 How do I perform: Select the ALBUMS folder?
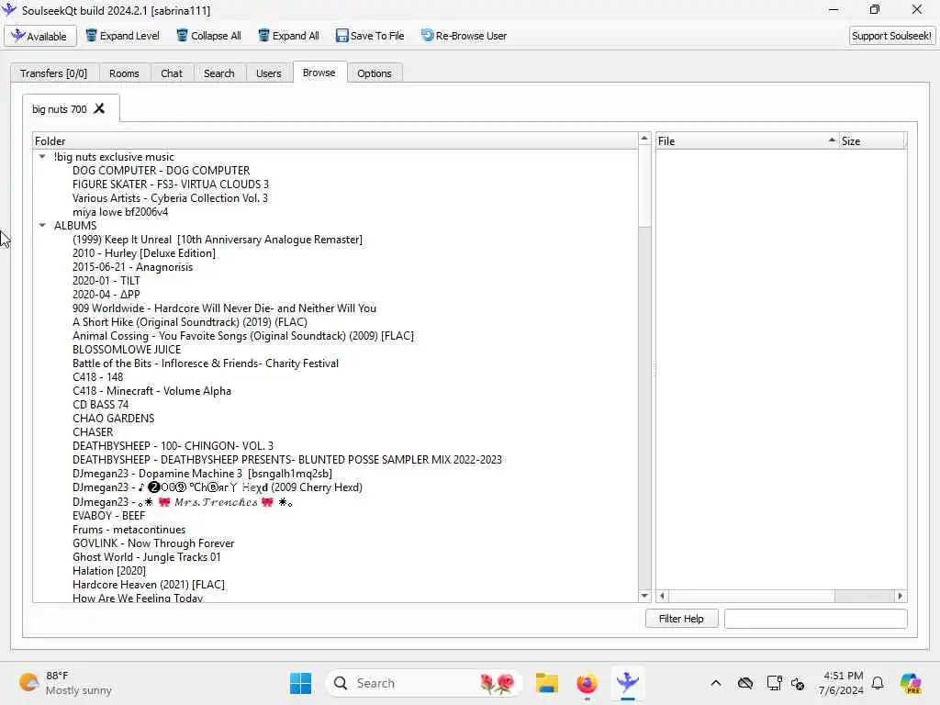coord(75,226)
